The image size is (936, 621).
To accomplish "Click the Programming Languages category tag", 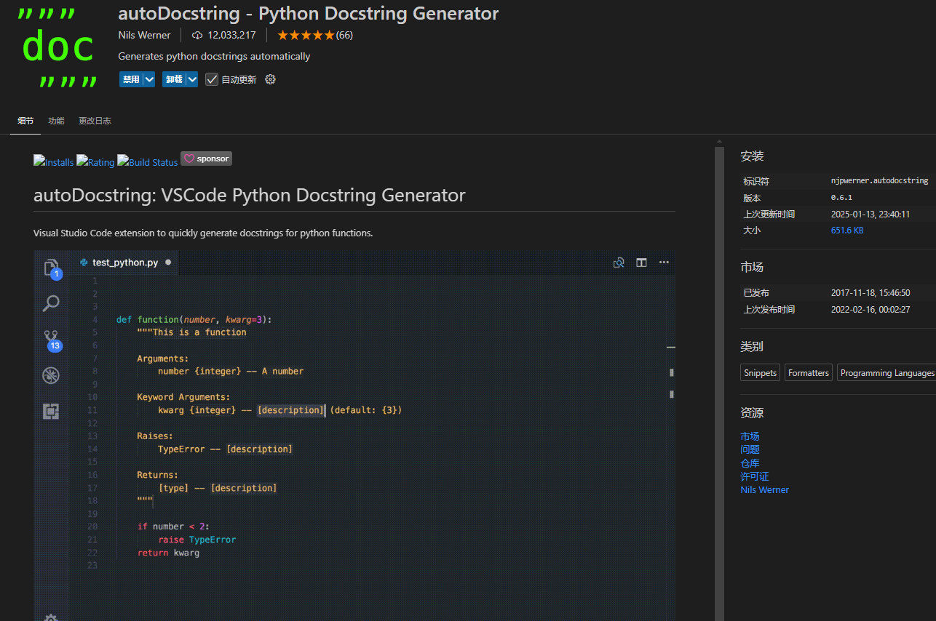I will (x=887, y=373).
